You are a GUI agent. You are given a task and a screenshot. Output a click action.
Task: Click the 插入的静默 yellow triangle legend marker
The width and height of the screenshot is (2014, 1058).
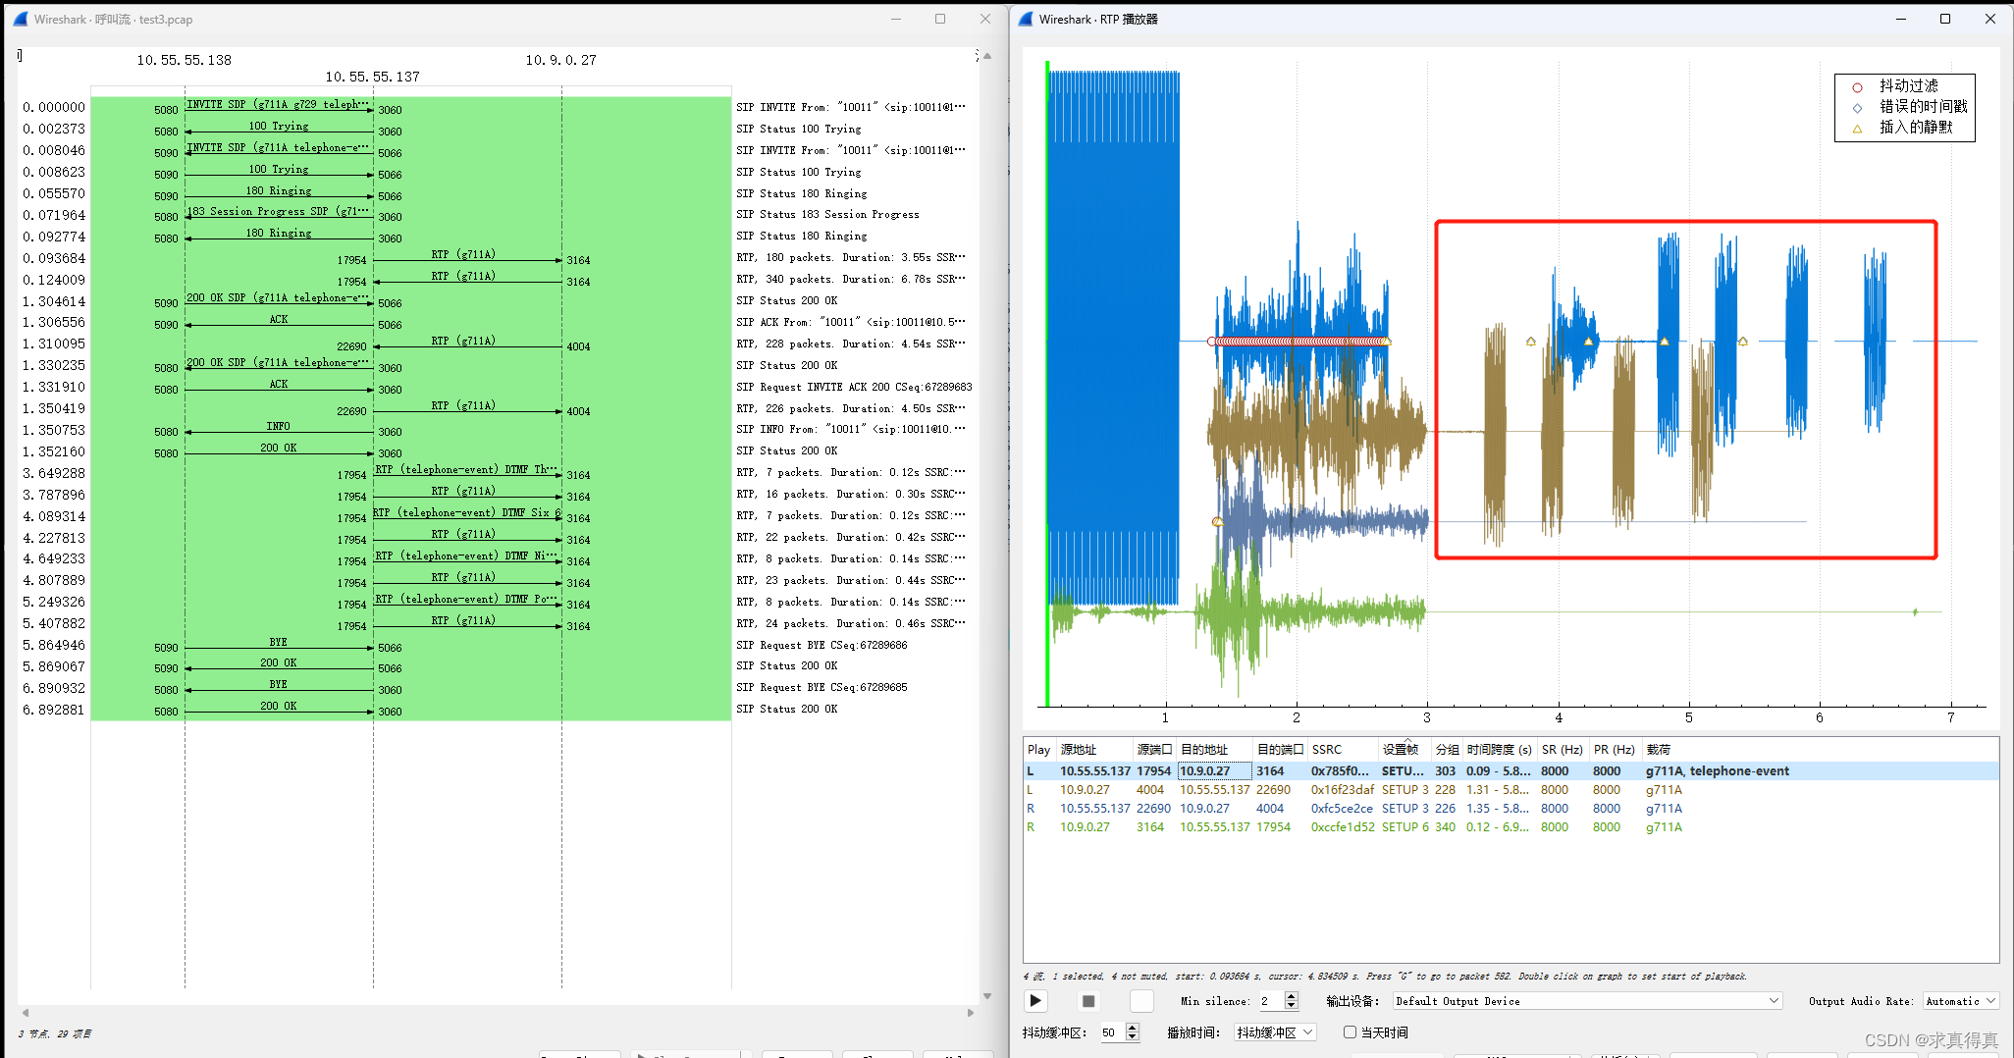coord(1857,128)
